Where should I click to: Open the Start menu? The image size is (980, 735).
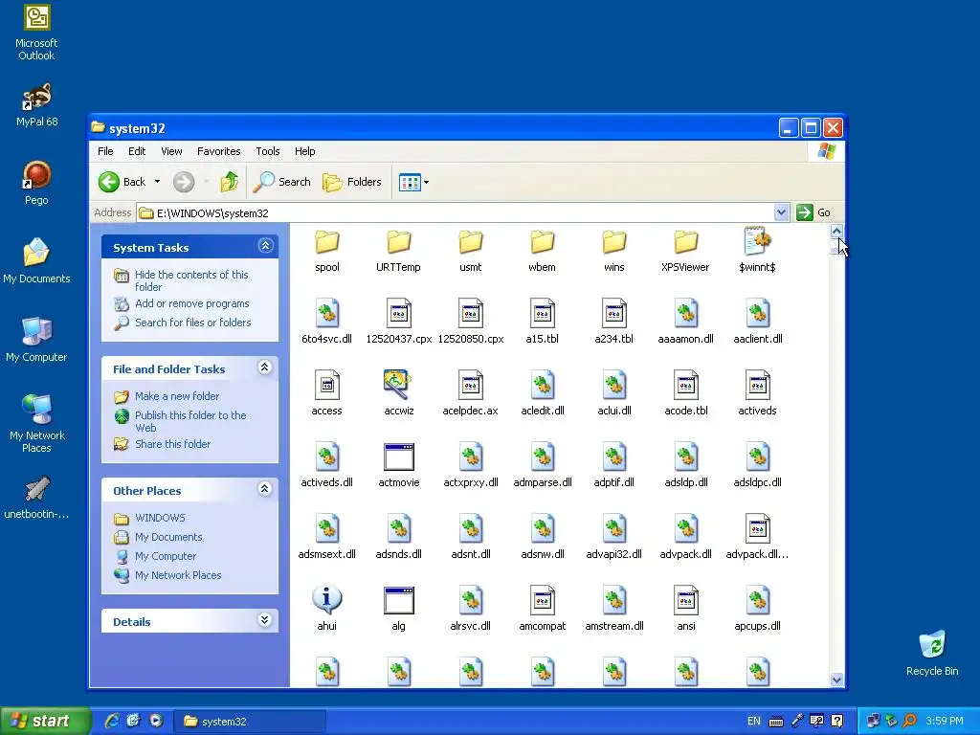(44, 722)
